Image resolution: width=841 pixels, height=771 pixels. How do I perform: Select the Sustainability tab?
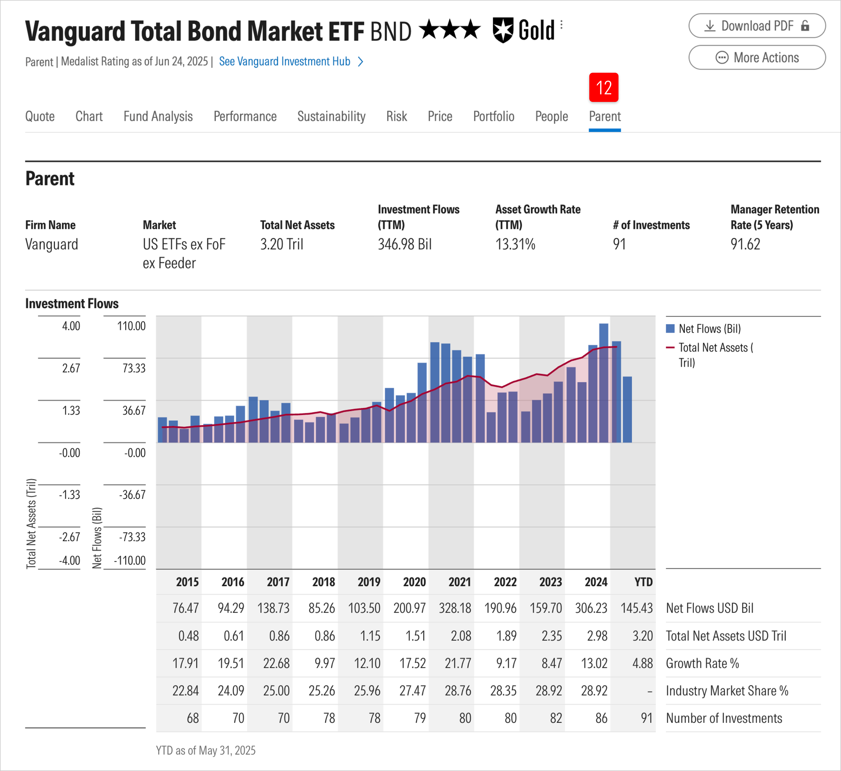(x=331, y=117)
